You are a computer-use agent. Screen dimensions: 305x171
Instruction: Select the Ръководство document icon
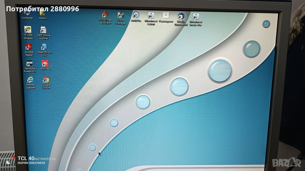tap(166, 15)
